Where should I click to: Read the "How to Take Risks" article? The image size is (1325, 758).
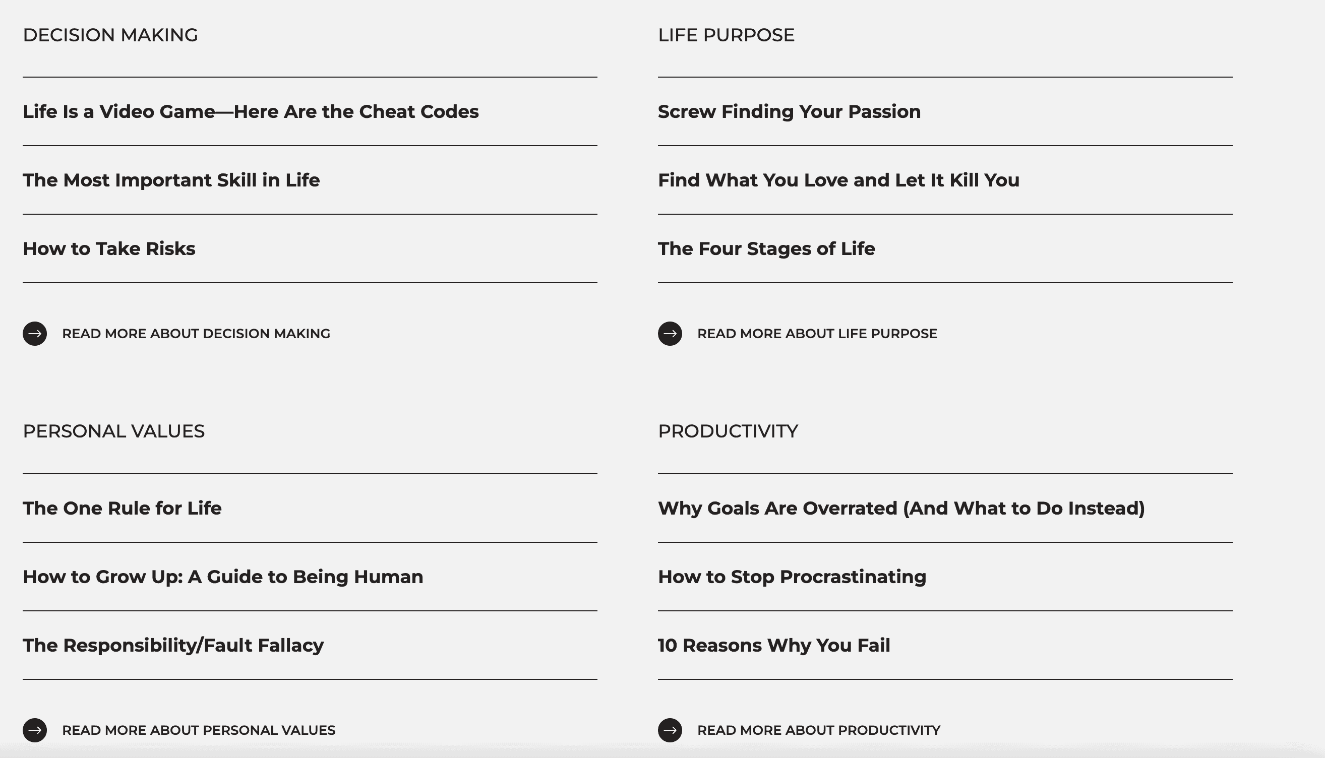pos(109,249)
